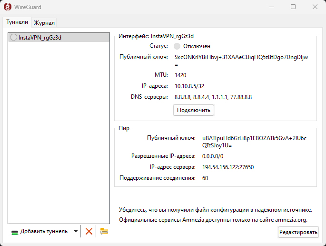Open the Журнал tab
326x246 pixels.
pyautogui.click(x=44, y=23)
